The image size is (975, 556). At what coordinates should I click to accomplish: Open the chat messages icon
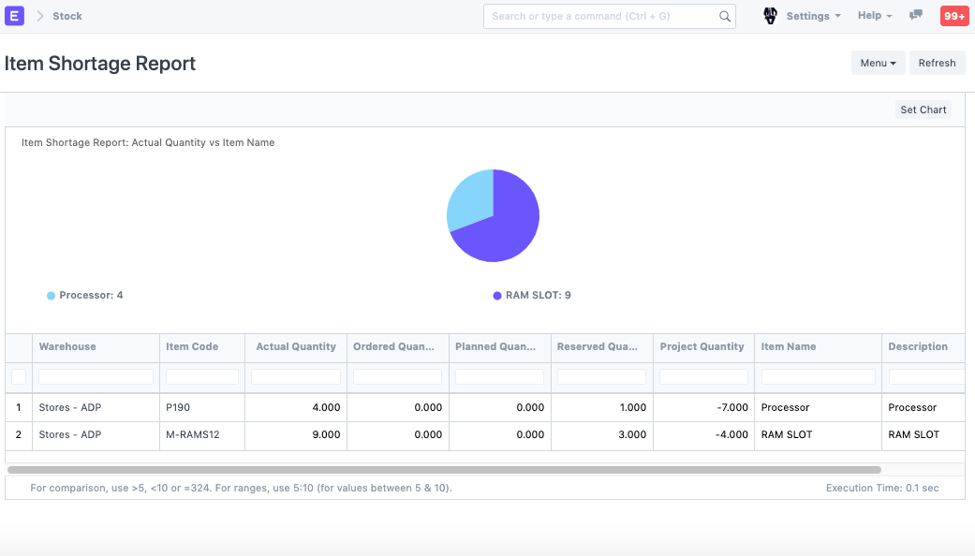tap(916, 16)
